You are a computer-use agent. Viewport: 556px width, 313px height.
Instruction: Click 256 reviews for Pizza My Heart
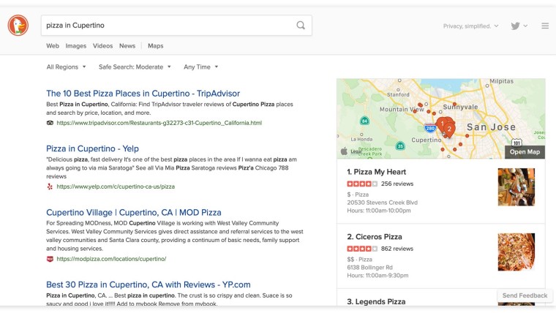click(x=397, y=184)
